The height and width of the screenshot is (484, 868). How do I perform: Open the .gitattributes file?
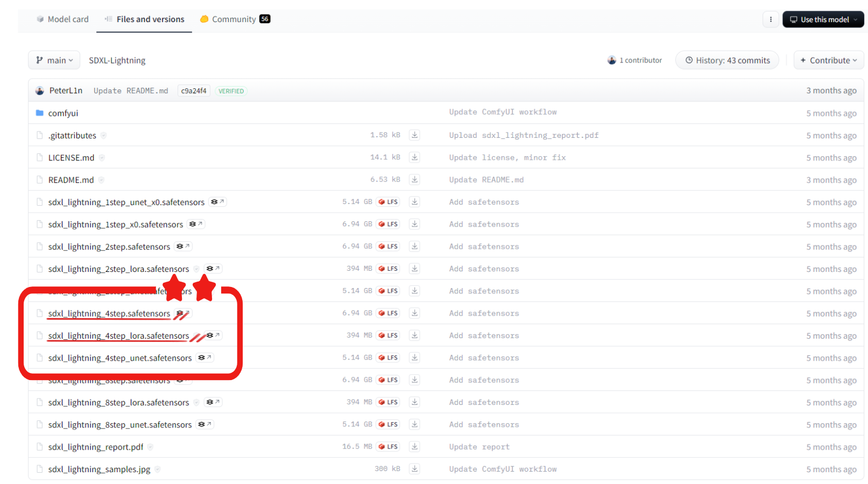(72, 136)
